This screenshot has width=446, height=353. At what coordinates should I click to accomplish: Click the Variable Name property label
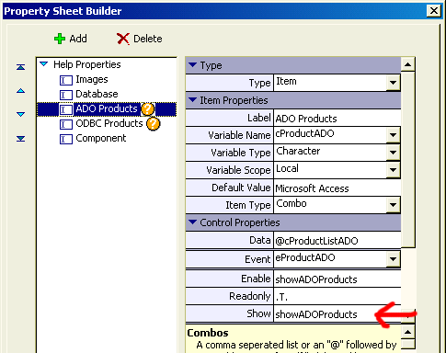pos(239,135)
